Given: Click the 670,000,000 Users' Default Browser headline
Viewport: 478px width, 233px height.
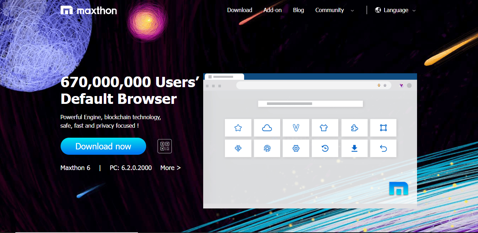Looking at the screenshot, I should click(x=130, y=90).
